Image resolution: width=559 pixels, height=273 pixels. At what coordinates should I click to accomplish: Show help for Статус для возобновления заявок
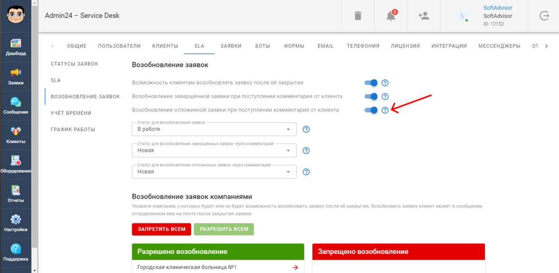tap(306, 129)
